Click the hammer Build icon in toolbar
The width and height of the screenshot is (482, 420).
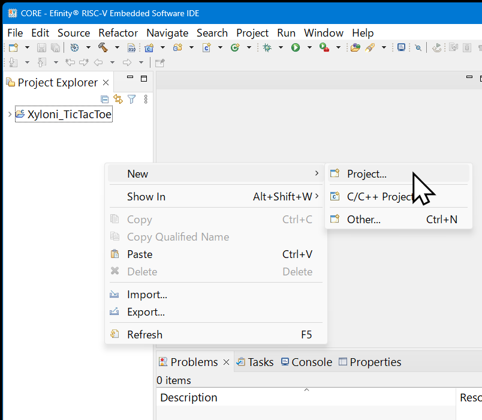(103, 47)
